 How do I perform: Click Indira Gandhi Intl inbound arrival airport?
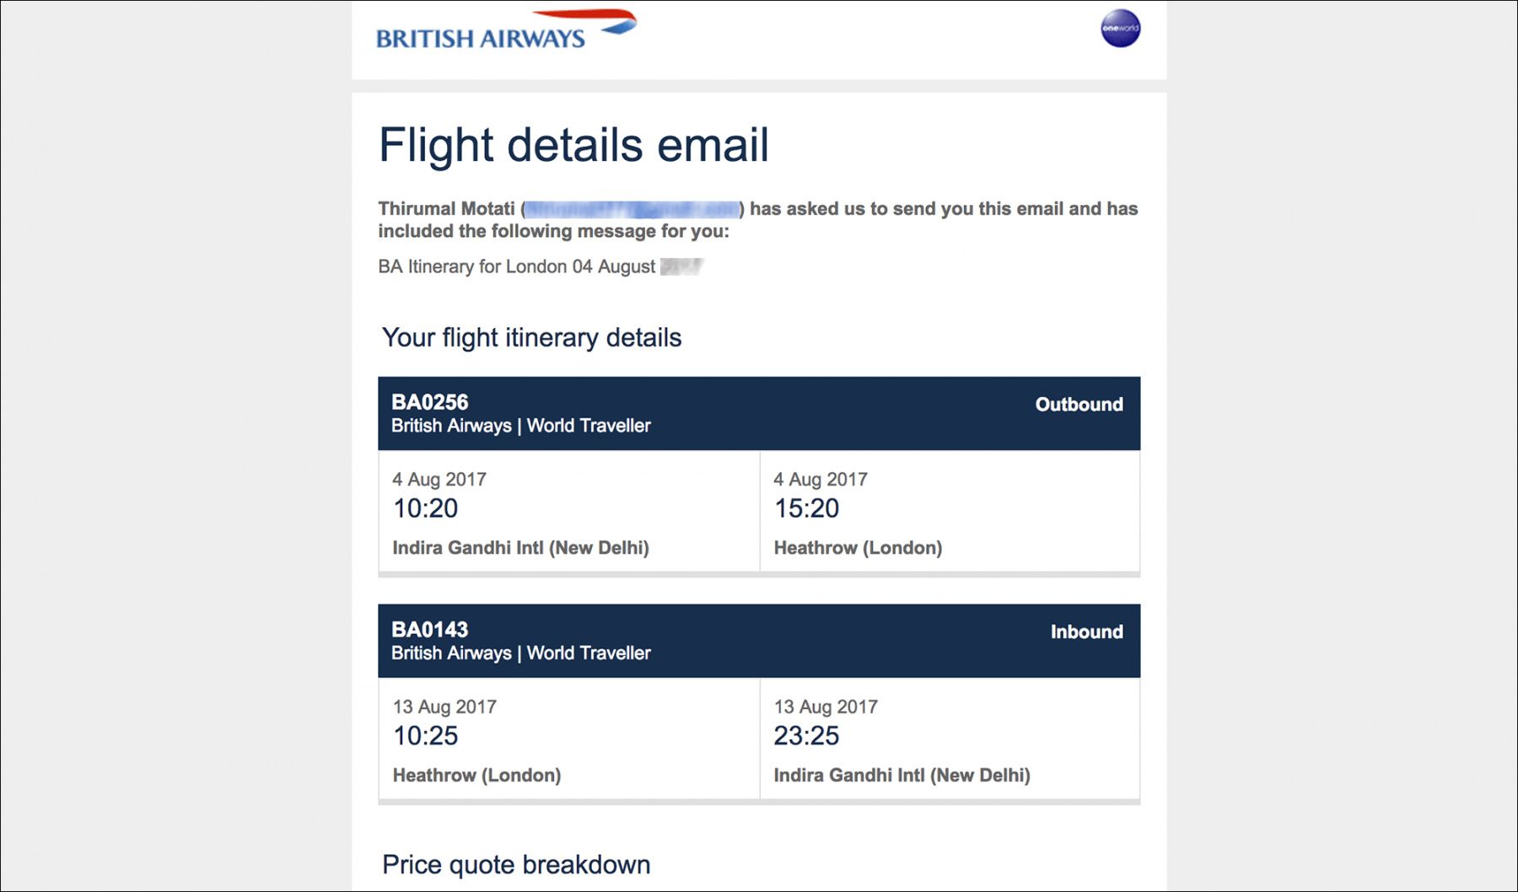click(902, 776)
